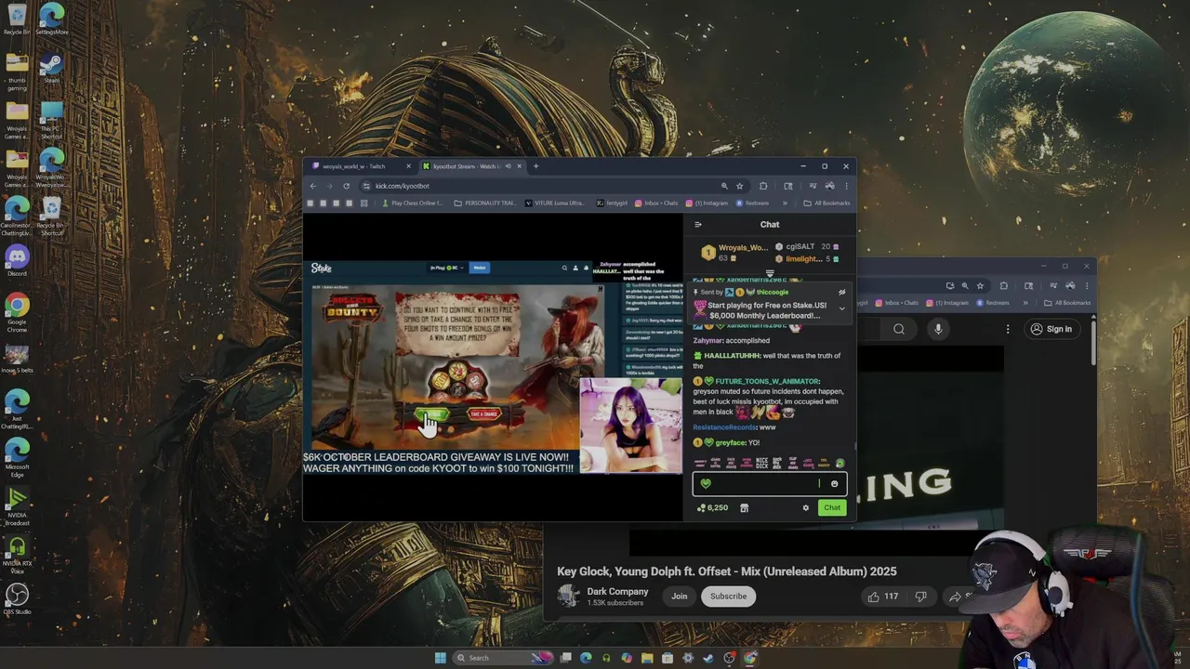The width and height of the screenshot is (1190, 669).
Task: Open Chrome extensions puzzle icon
Action: 763,186
